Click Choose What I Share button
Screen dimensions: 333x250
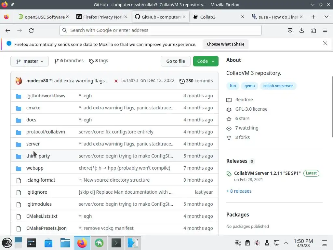[x=226, y=44]
